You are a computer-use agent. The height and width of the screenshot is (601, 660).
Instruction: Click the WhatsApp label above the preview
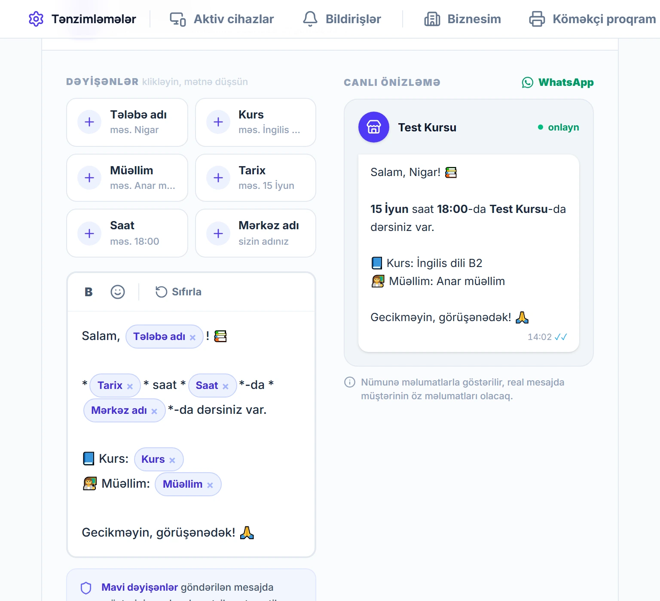point(566,82)
